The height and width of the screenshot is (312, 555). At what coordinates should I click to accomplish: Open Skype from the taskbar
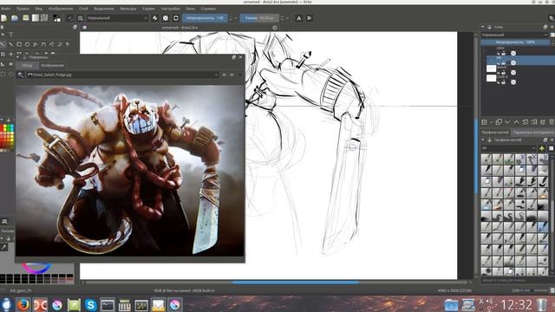pyautogui.click(x=90, y=304)
